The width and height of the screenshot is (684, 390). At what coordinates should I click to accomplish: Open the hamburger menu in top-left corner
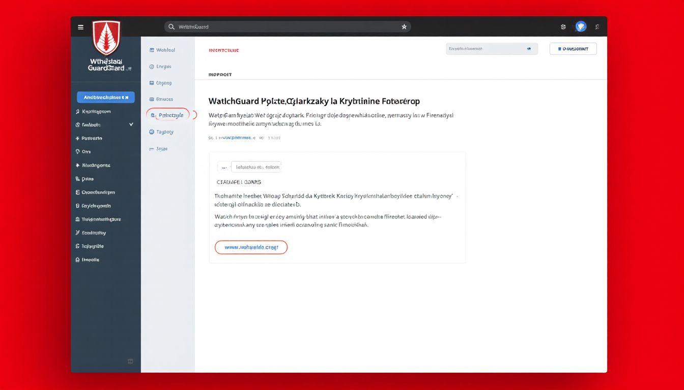pos(80,27)
